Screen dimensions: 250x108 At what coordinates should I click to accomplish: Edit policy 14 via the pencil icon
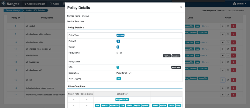[x=228, y=70]
